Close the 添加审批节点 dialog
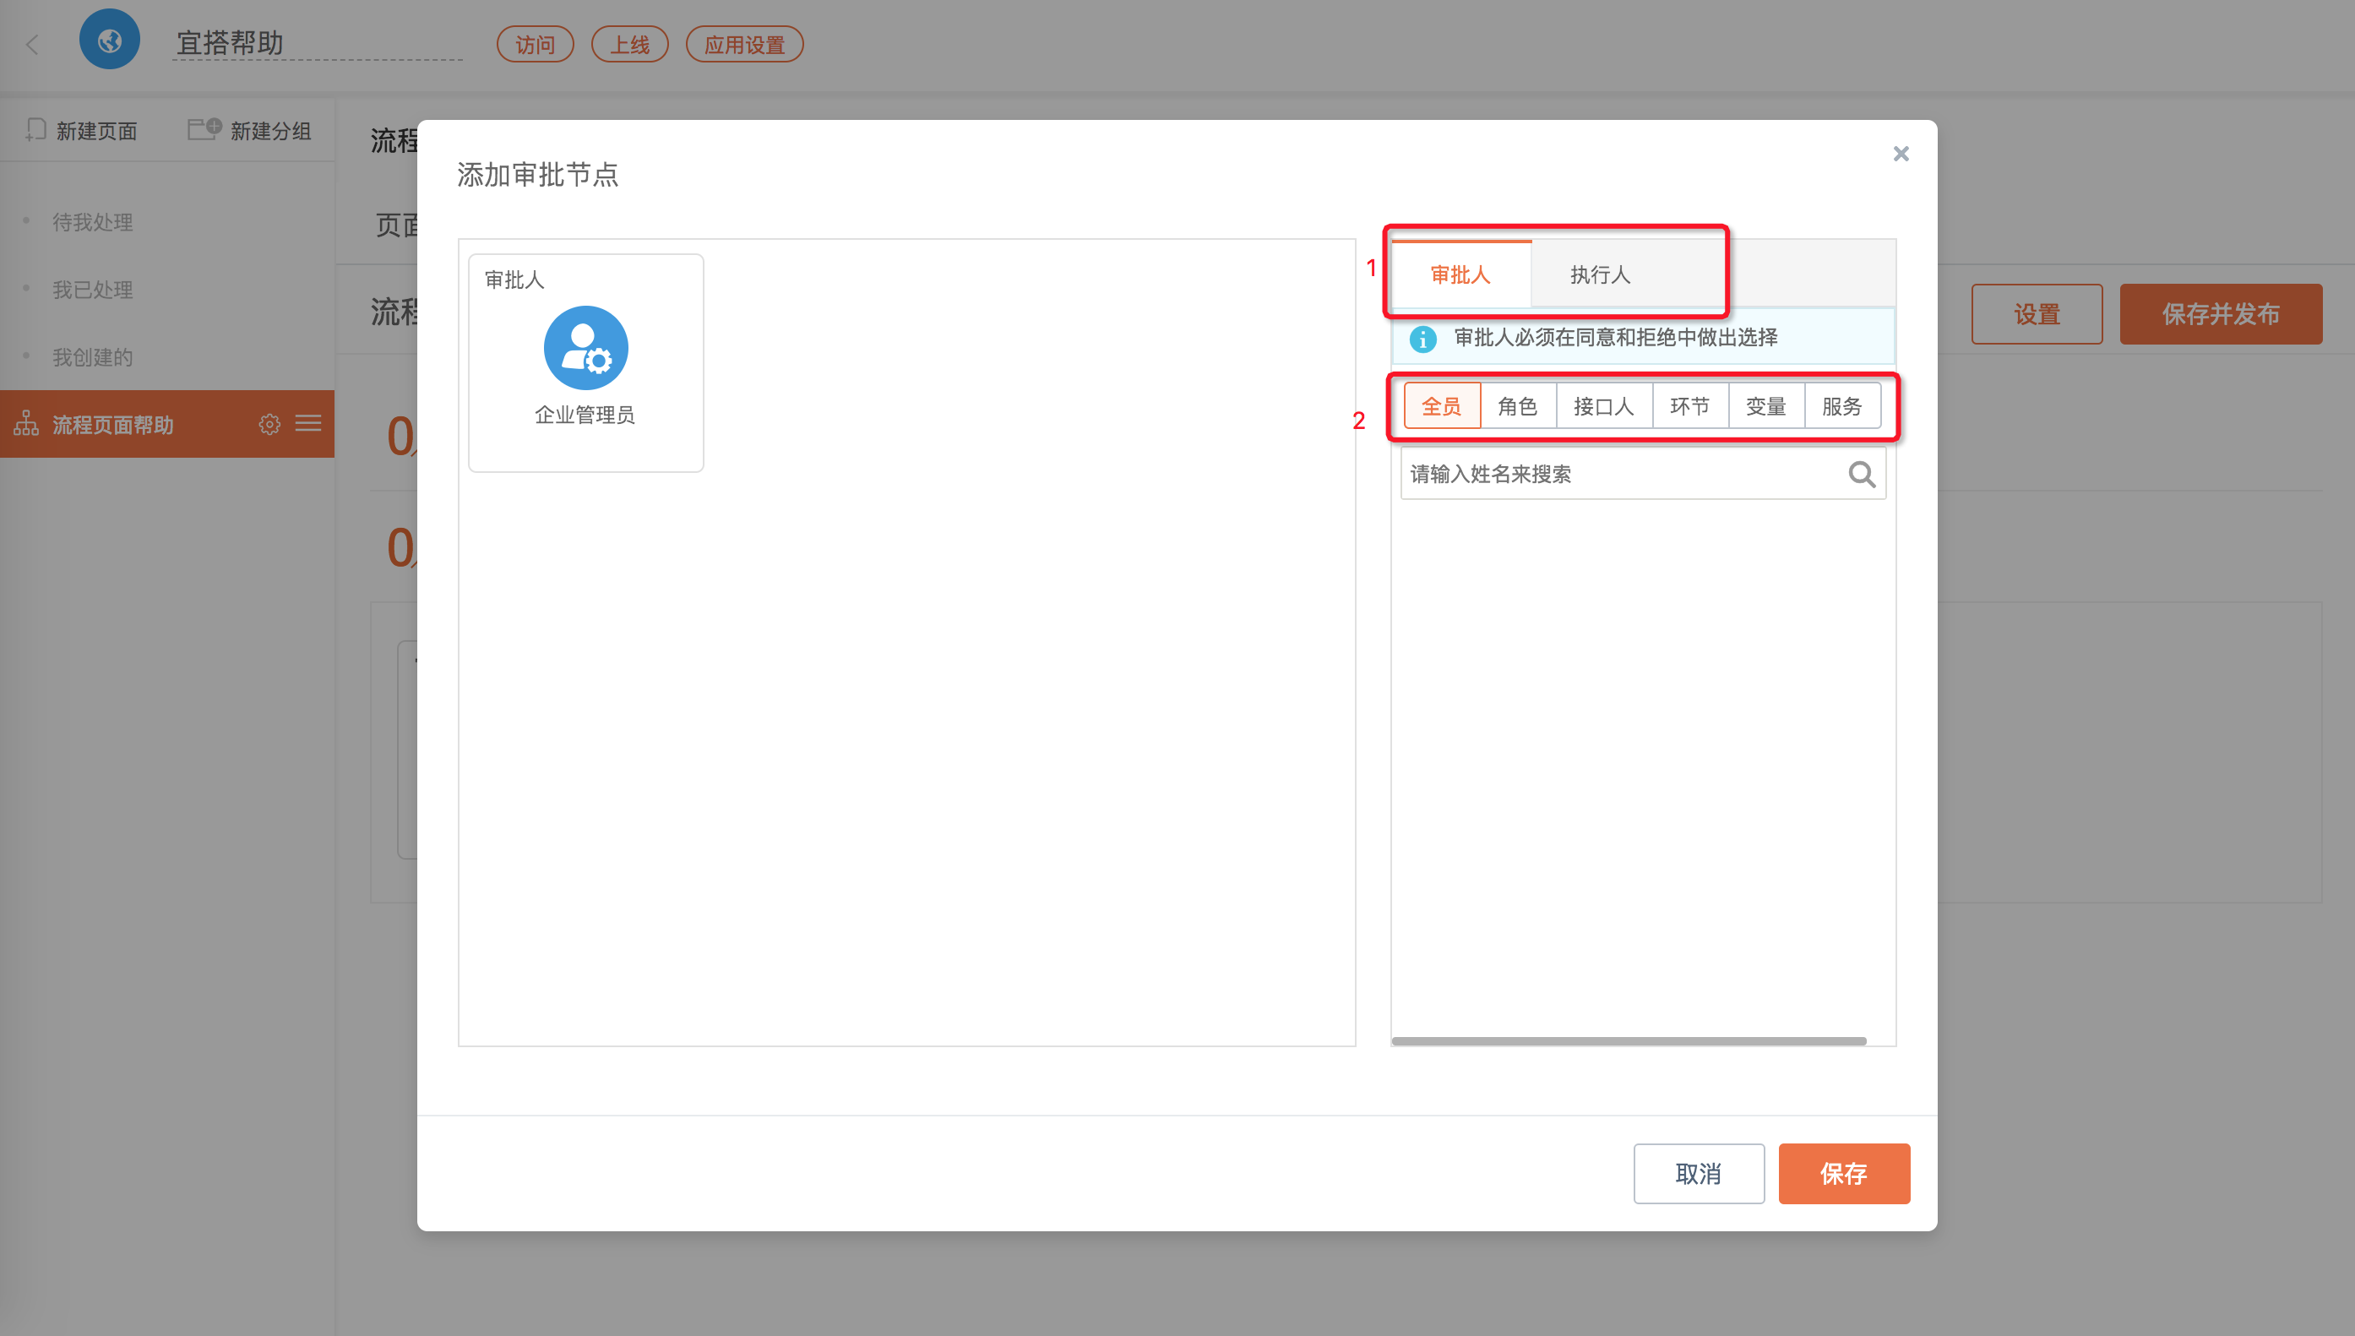2355x1336 pixels. [1901, 153]
